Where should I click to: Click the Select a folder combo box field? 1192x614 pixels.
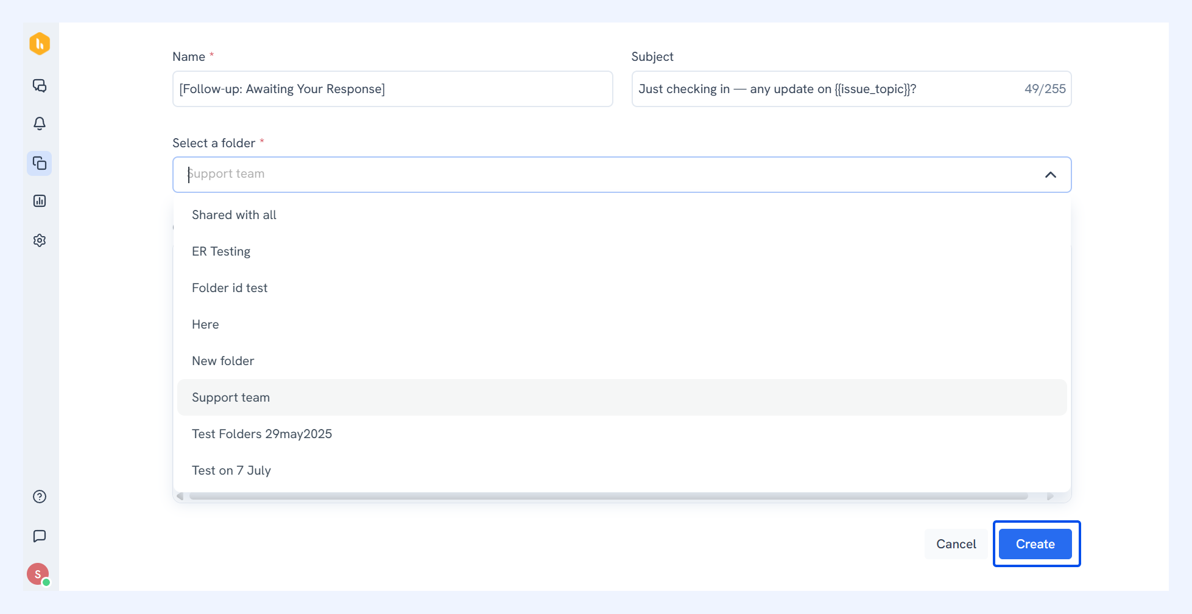point(621,175)
